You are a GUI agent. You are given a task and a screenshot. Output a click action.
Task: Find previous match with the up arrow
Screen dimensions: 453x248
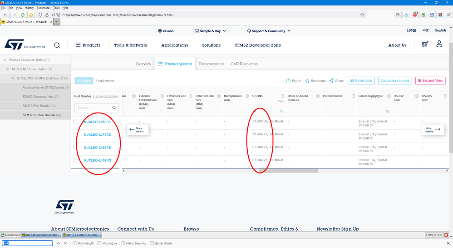coord(58,243)
